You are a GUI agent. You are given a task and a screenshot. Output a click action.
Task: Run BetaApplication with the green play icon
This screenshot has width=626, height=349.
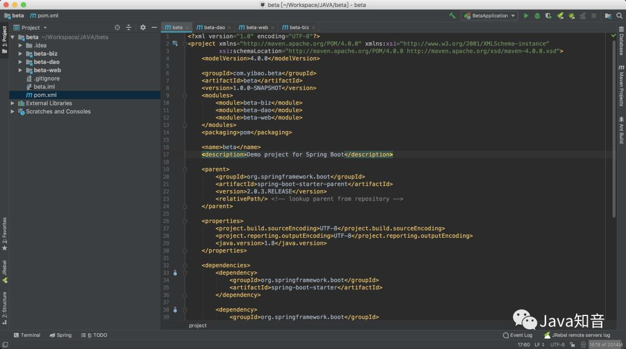point(526,16)
